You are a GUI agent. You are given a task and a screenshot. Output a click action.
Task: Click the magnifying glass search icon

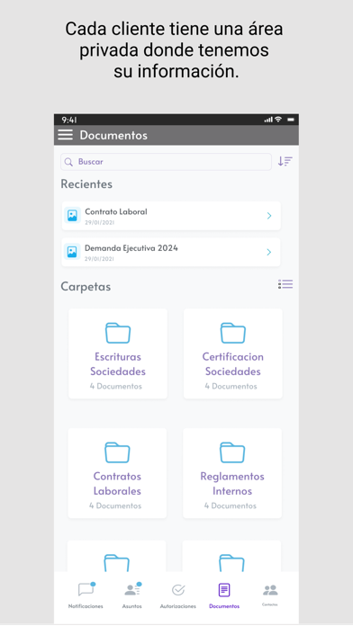(x=68, y=162)
